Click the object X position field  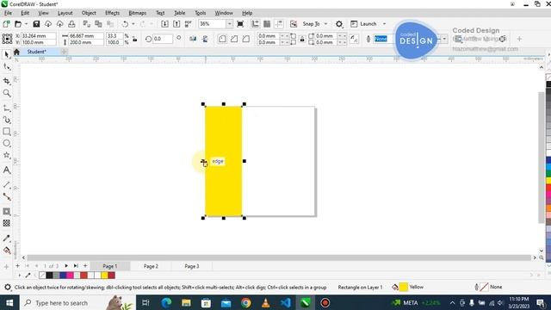click(x=38, y=36)
